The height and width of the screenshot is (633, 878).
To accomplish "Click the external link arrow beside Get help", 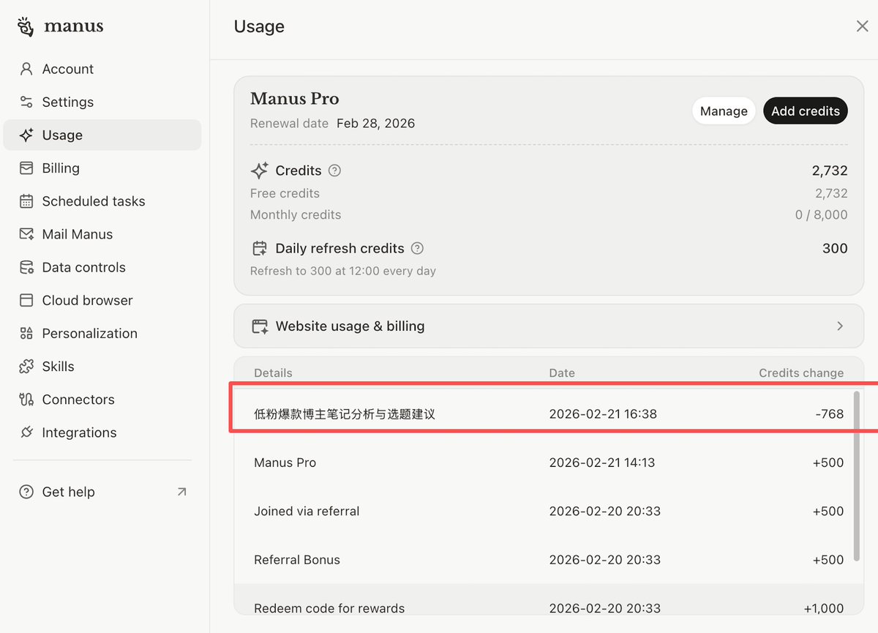I will (x=181, y=492).
